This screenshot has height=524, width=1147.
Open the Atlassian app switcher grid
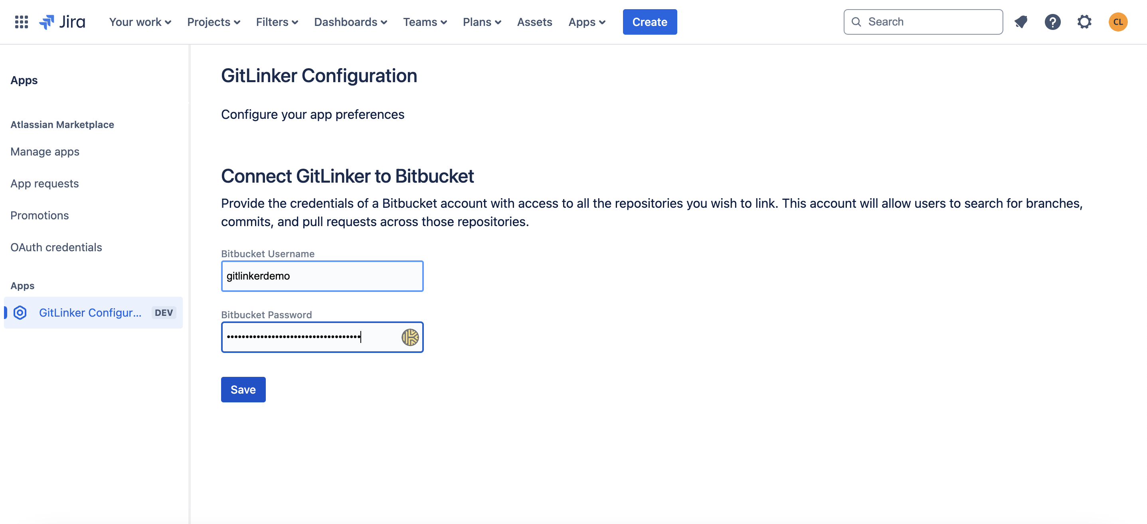click(21, 22)
